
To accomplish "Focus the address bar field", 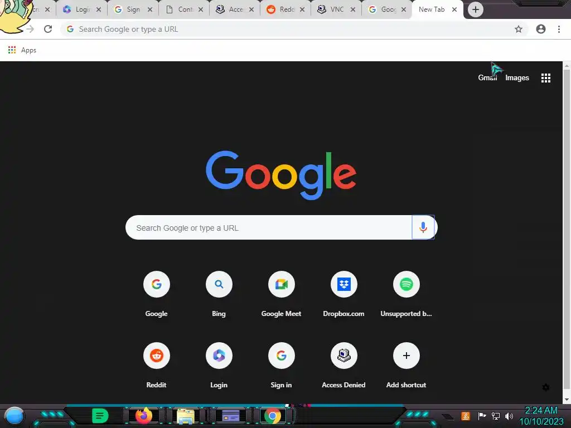I will pos(293,29).
